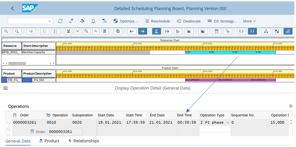This screenshot has width=296, height=147.
Task: Click the small building-blocks chart icon
Action: coord(178,31)
